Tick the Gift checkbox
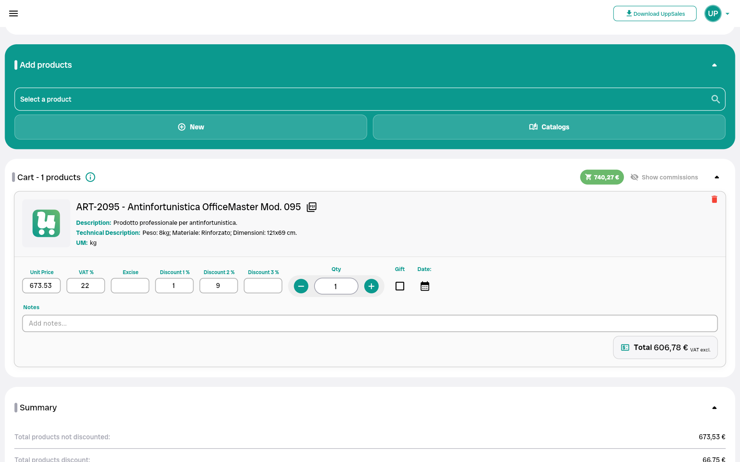The width and height of the screenshot is (740, 462). click(400, 286)
